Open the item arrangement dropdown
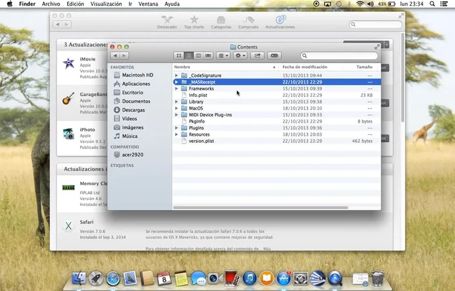This screenshot has width=455, height=291. pos(223,56)
